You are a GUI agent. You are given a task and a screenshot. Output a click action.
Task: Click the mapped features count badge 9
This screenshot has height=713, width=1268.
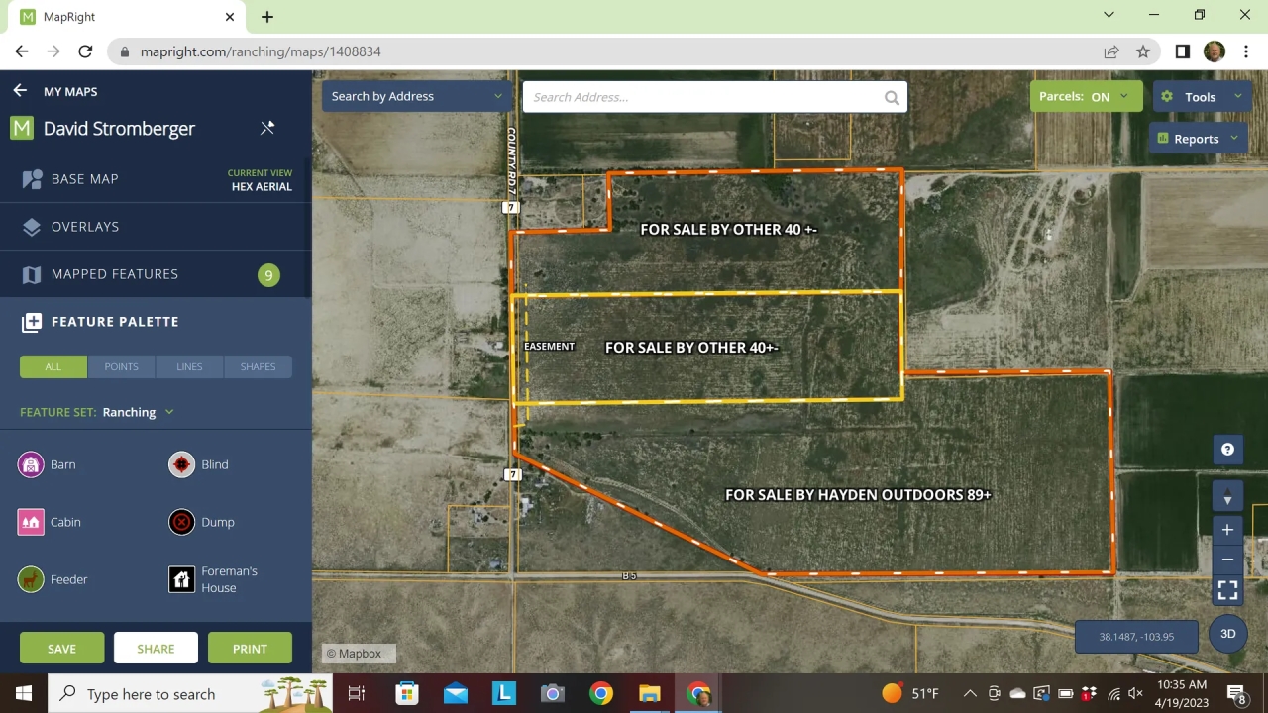point(268,275)
